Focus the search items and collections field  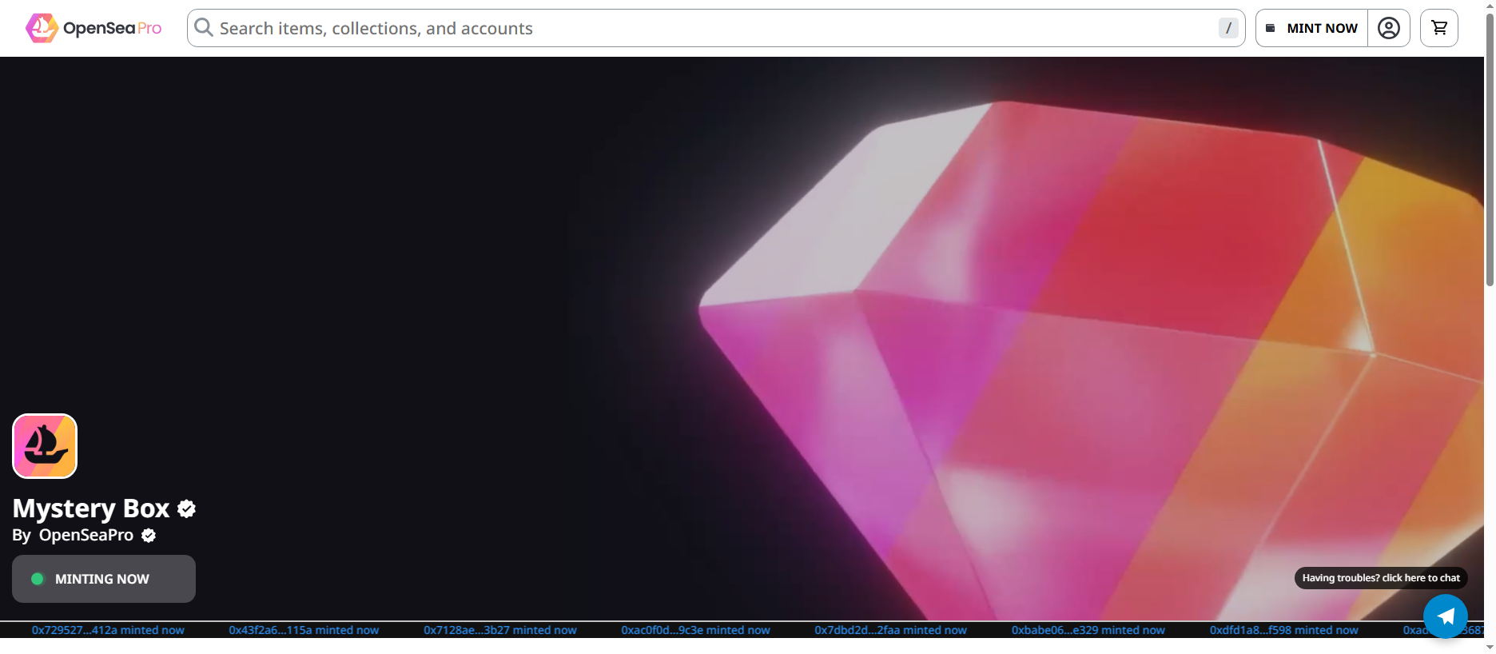(x=716, y=28)
